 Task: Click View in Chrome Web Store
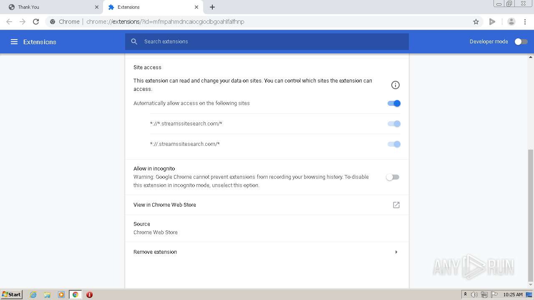coord(165,205)
